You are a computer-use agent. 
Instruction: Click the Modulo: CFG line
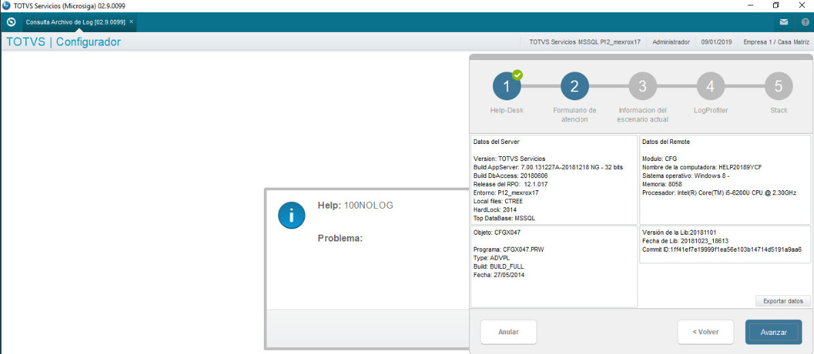659,158
